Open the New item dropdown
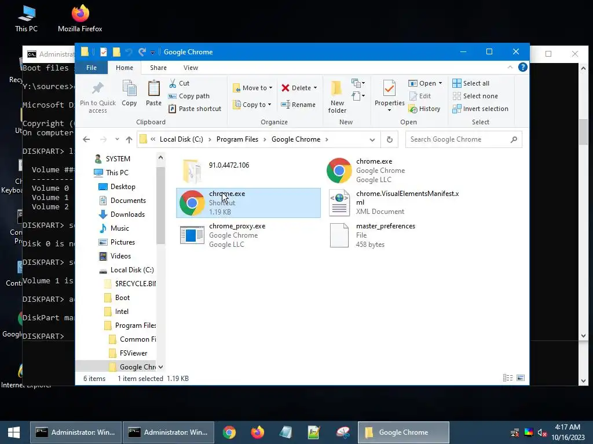The height and width of the screenshot is (444, 593). [x=358, y=83]
